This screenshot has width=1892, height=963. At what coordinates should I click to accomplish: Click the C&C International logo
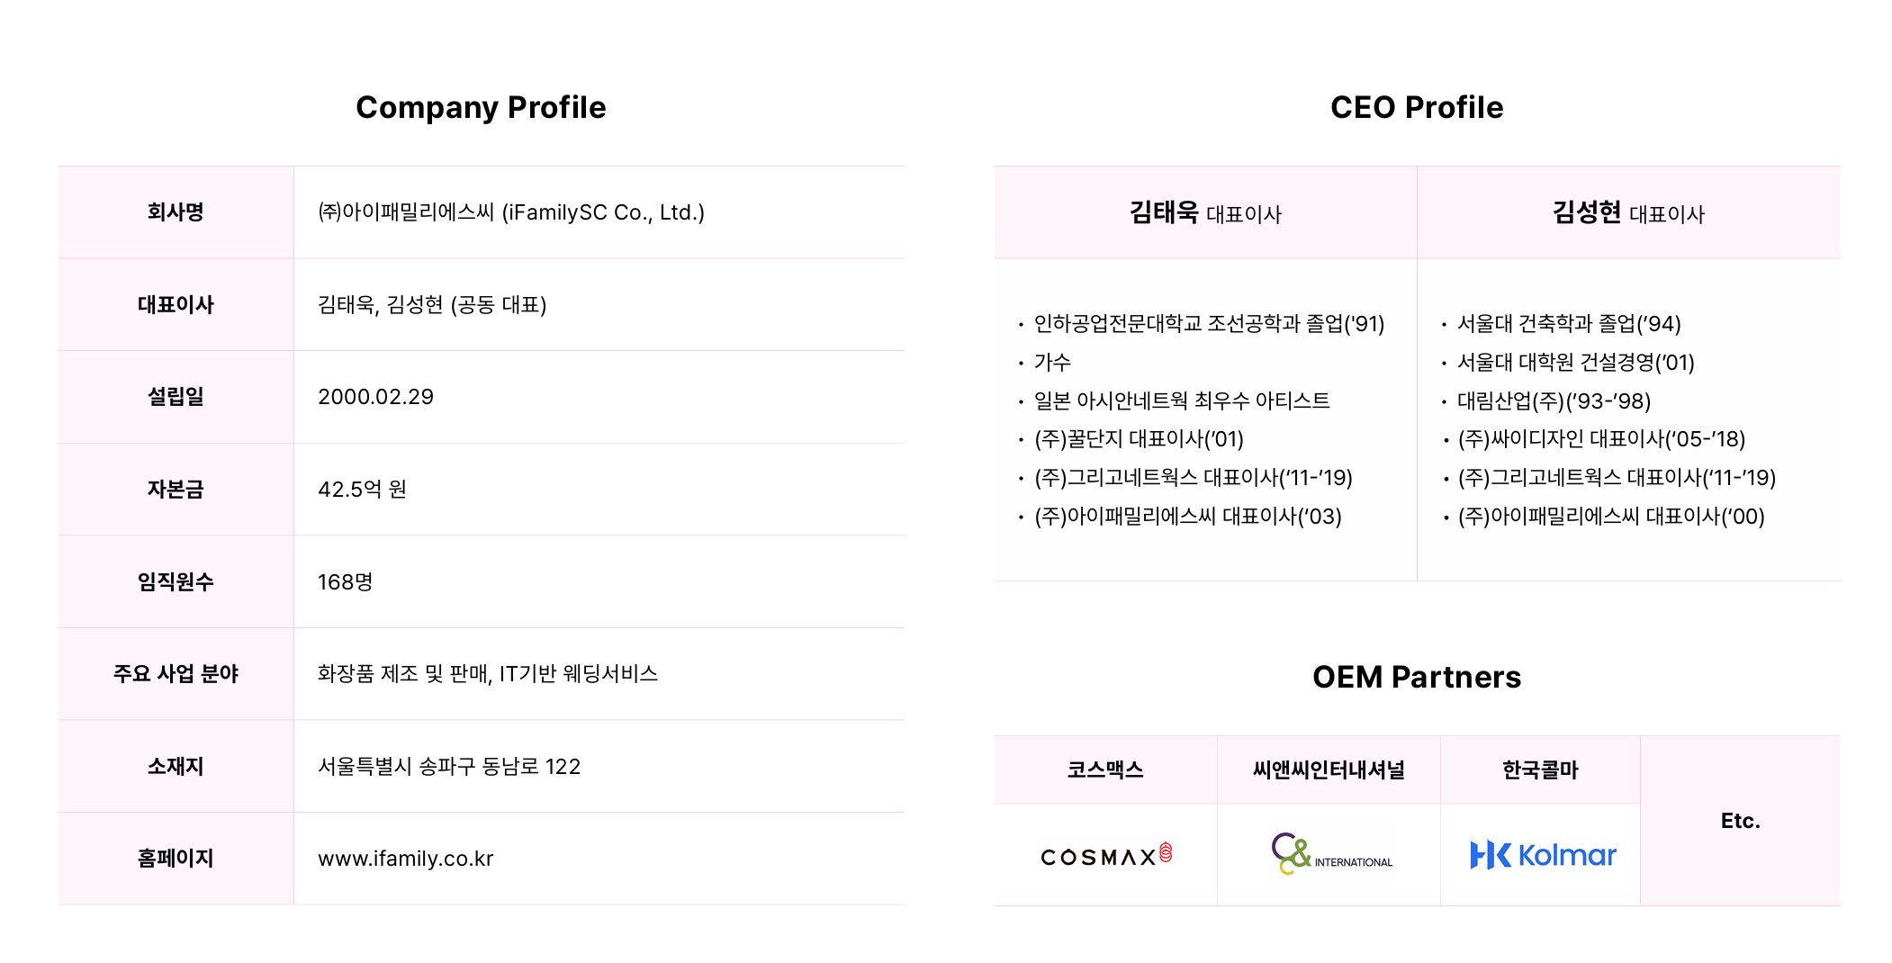[x=1331, y=854]
